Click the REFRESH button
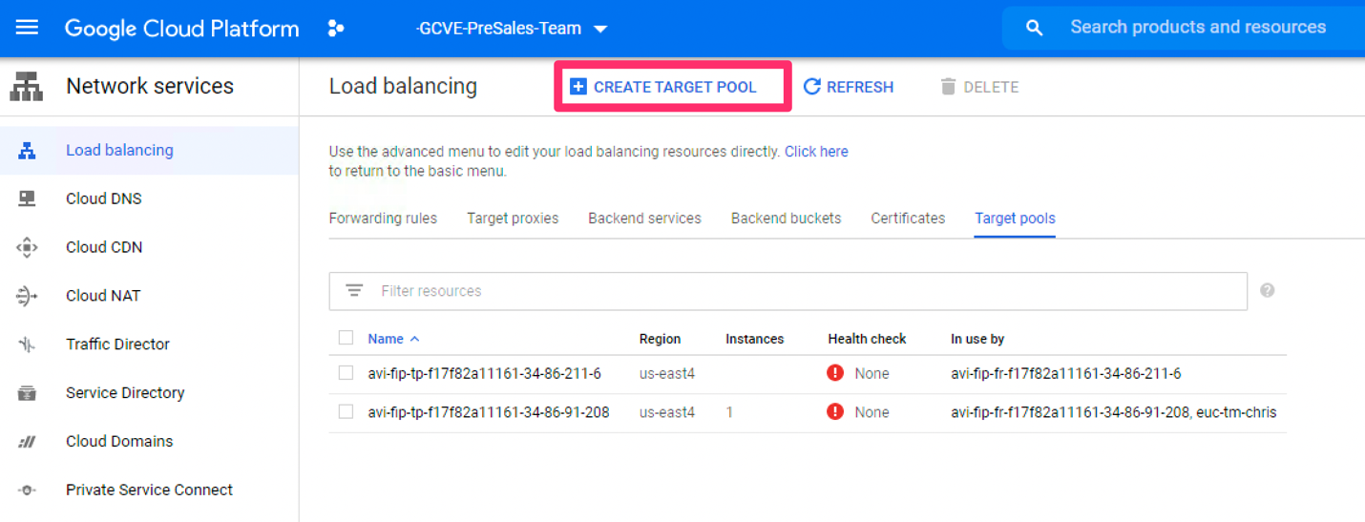The image size is (1365, 522). click(x=849, y=87)
